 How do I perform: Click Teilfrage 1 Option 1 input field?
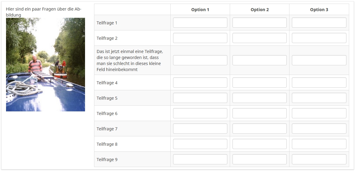[x=200, y=23]
